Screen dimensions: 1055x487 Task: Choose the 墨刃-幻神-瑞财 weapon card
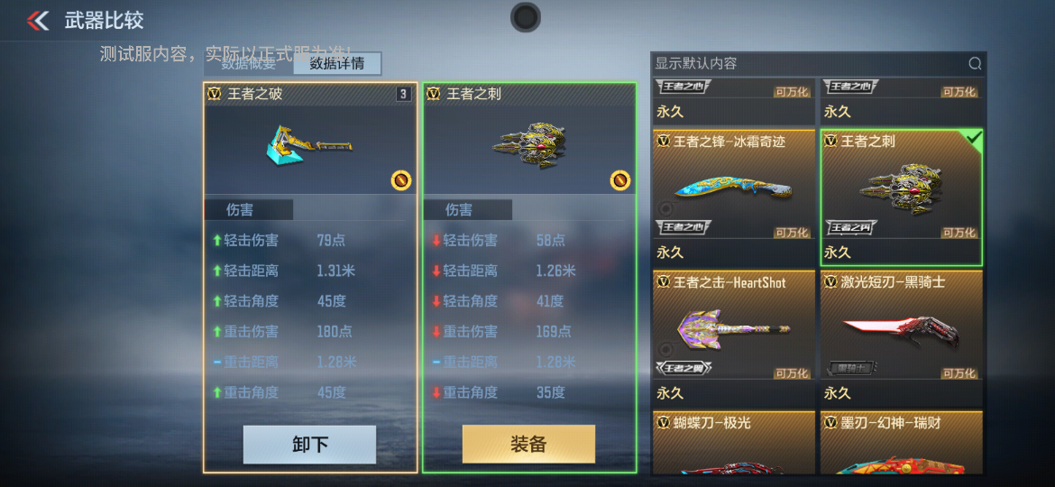coord(902,443)
